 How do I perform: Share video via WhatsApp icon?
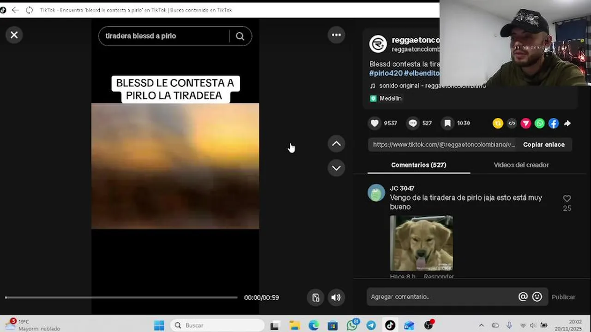pos(539,123)
